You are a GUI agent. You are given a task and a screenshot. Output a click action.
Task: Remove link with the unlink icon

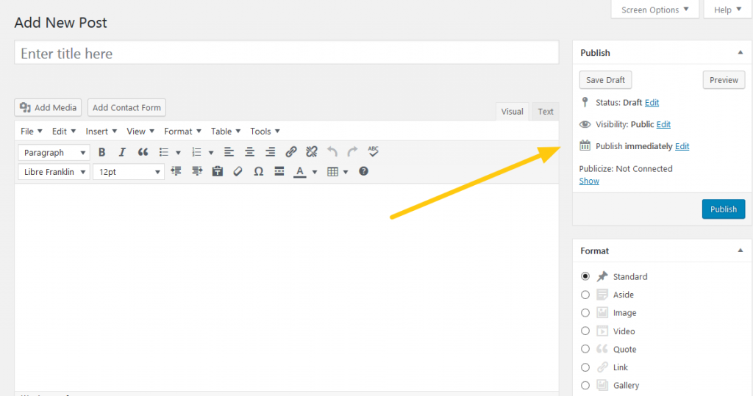tap(312, 152)
